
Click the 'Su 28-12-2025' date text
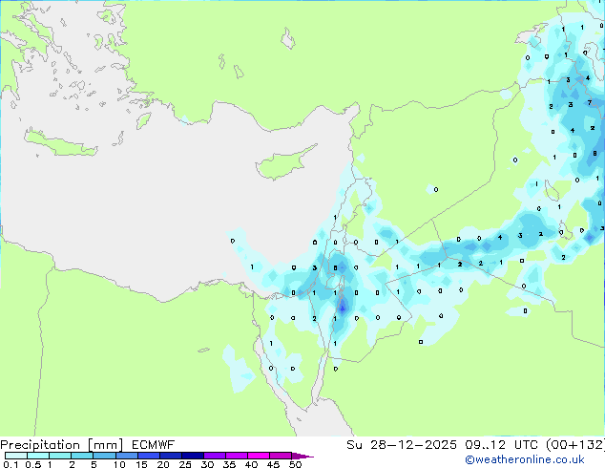pos(402,445)
